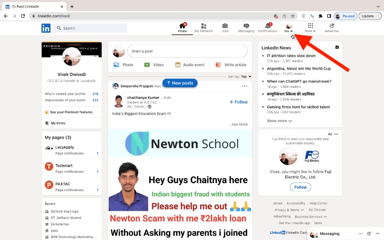Open Ad Choices footer link

(x=317, y=210)
